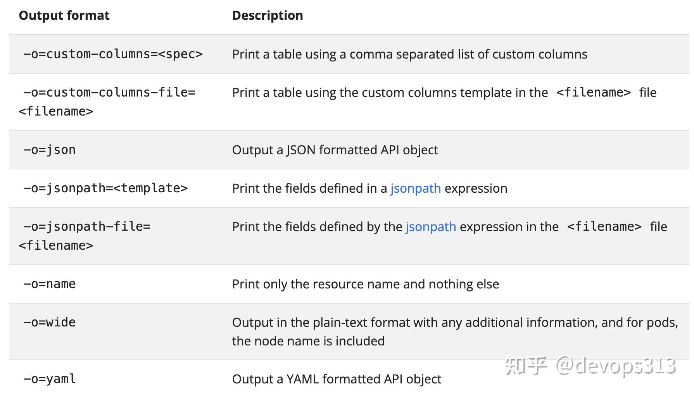Viewport: 694px width, 397px height.
Task: Click the -o=yaml format cell
Action: [x=49, y=379]
